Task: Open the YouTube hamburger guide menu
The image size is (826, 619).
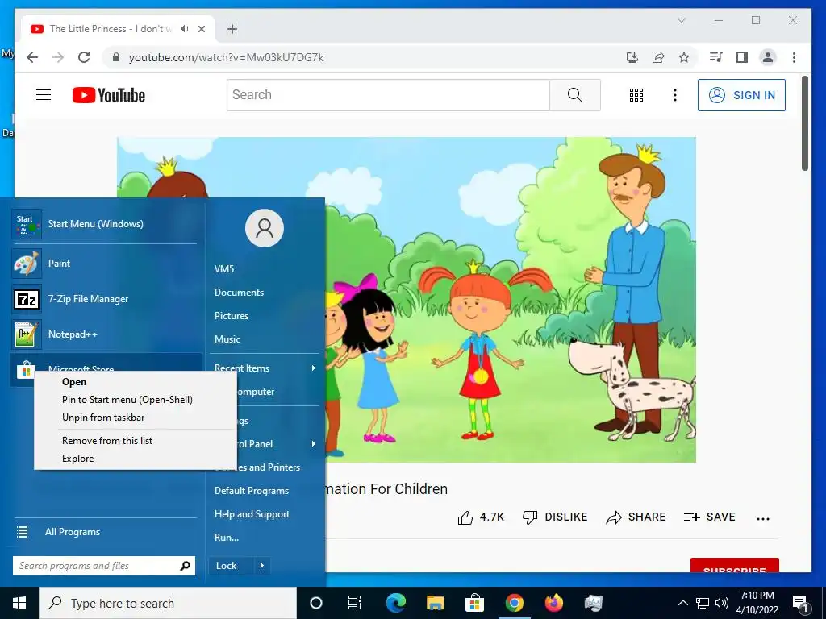Action: coord(44,95)
